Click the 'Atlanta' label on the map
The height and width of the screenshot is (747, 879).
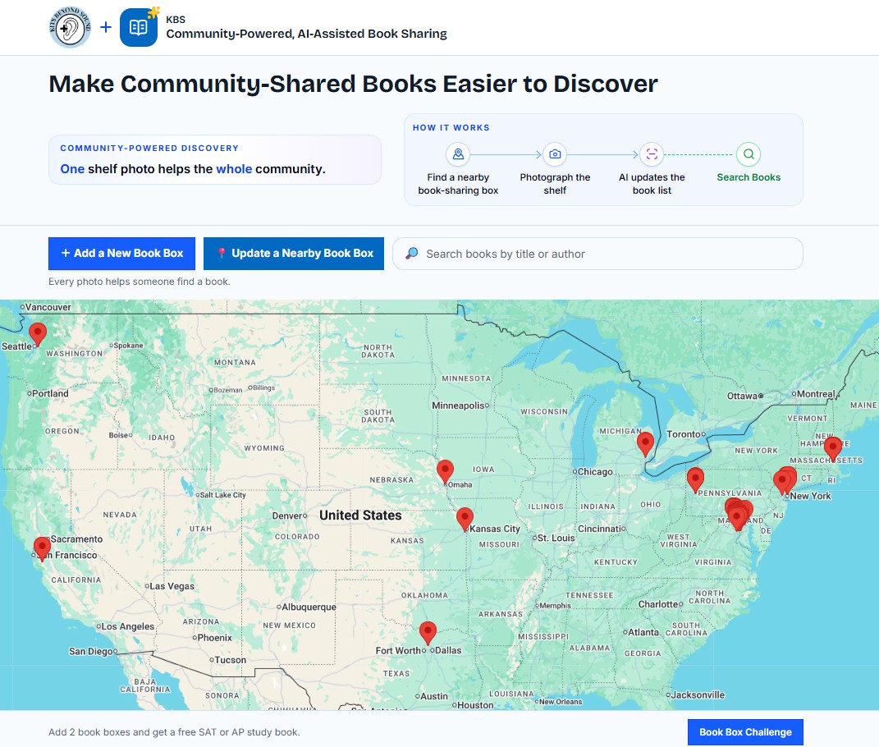pos(643,632)
